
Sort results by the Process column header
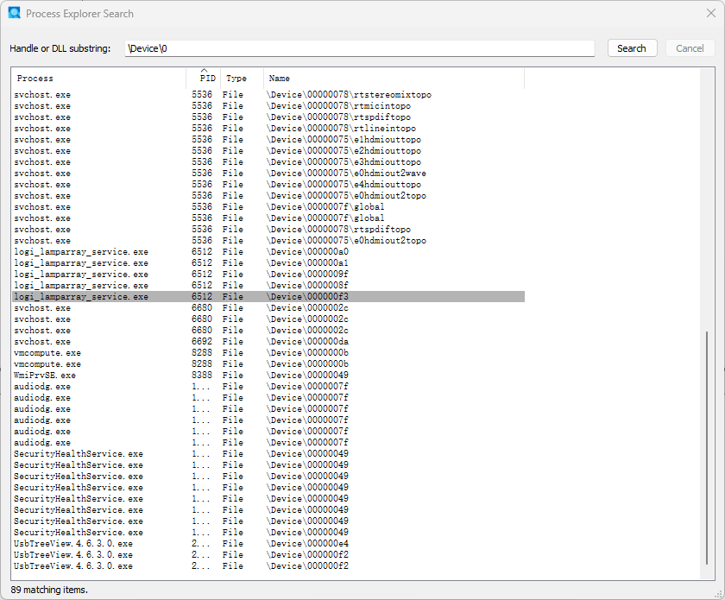(99, 79)
